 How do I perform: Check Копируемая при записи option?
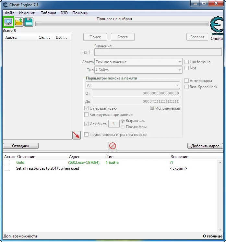[86, 115]
